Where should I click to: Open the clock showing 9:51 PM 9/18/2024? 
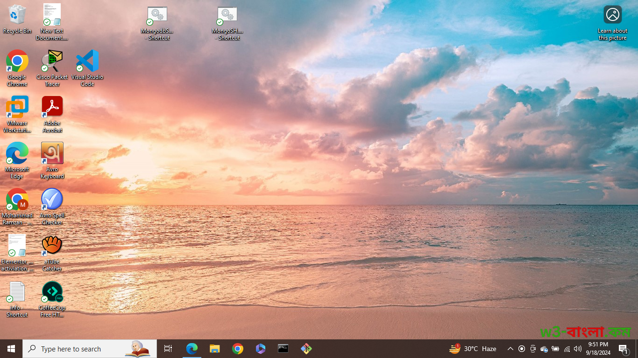point(598,349)
